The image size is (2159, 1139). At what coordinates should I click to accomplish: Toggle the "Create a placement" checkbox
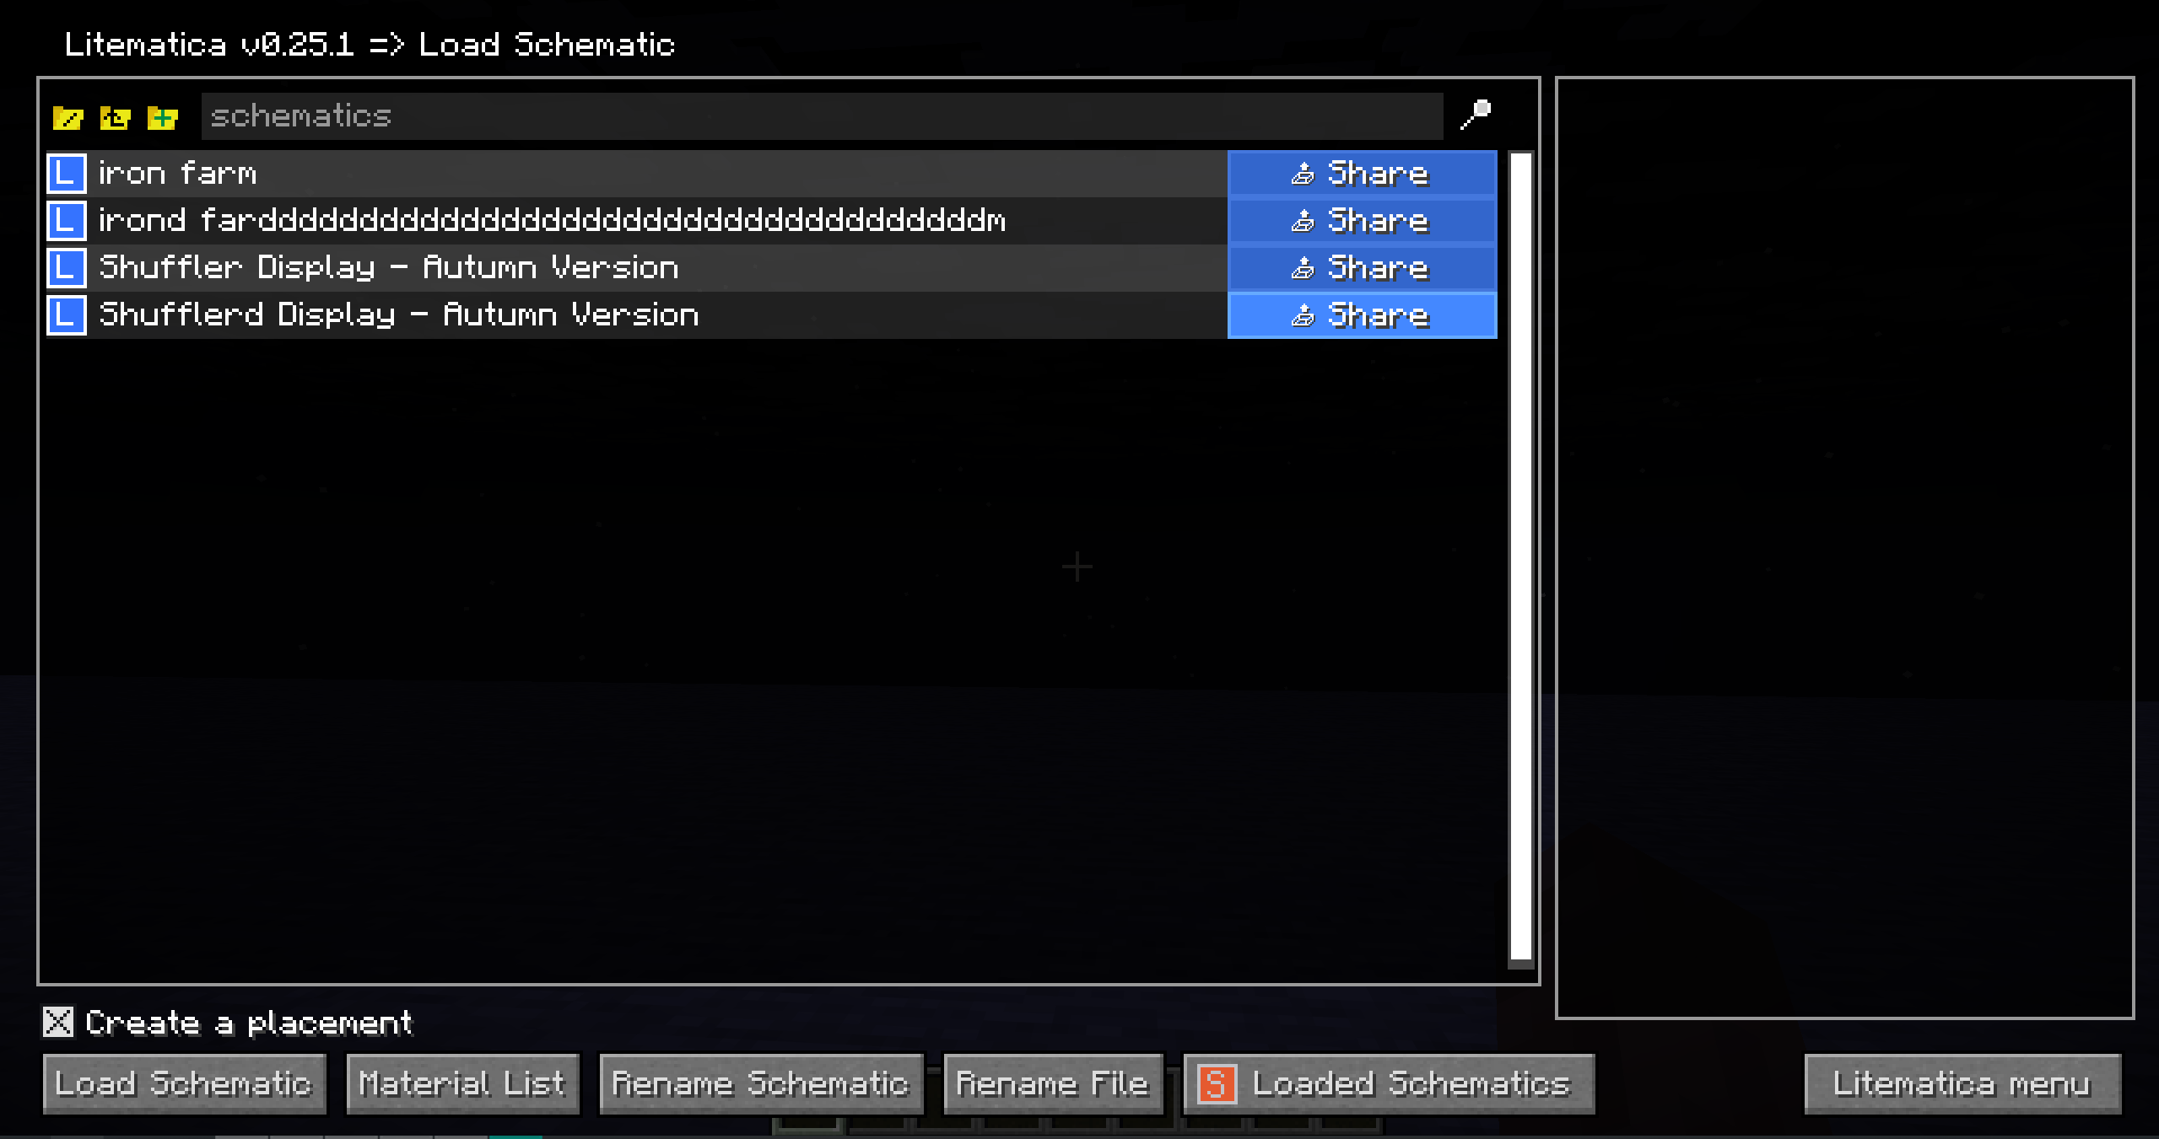click(x=58, y=1022)
